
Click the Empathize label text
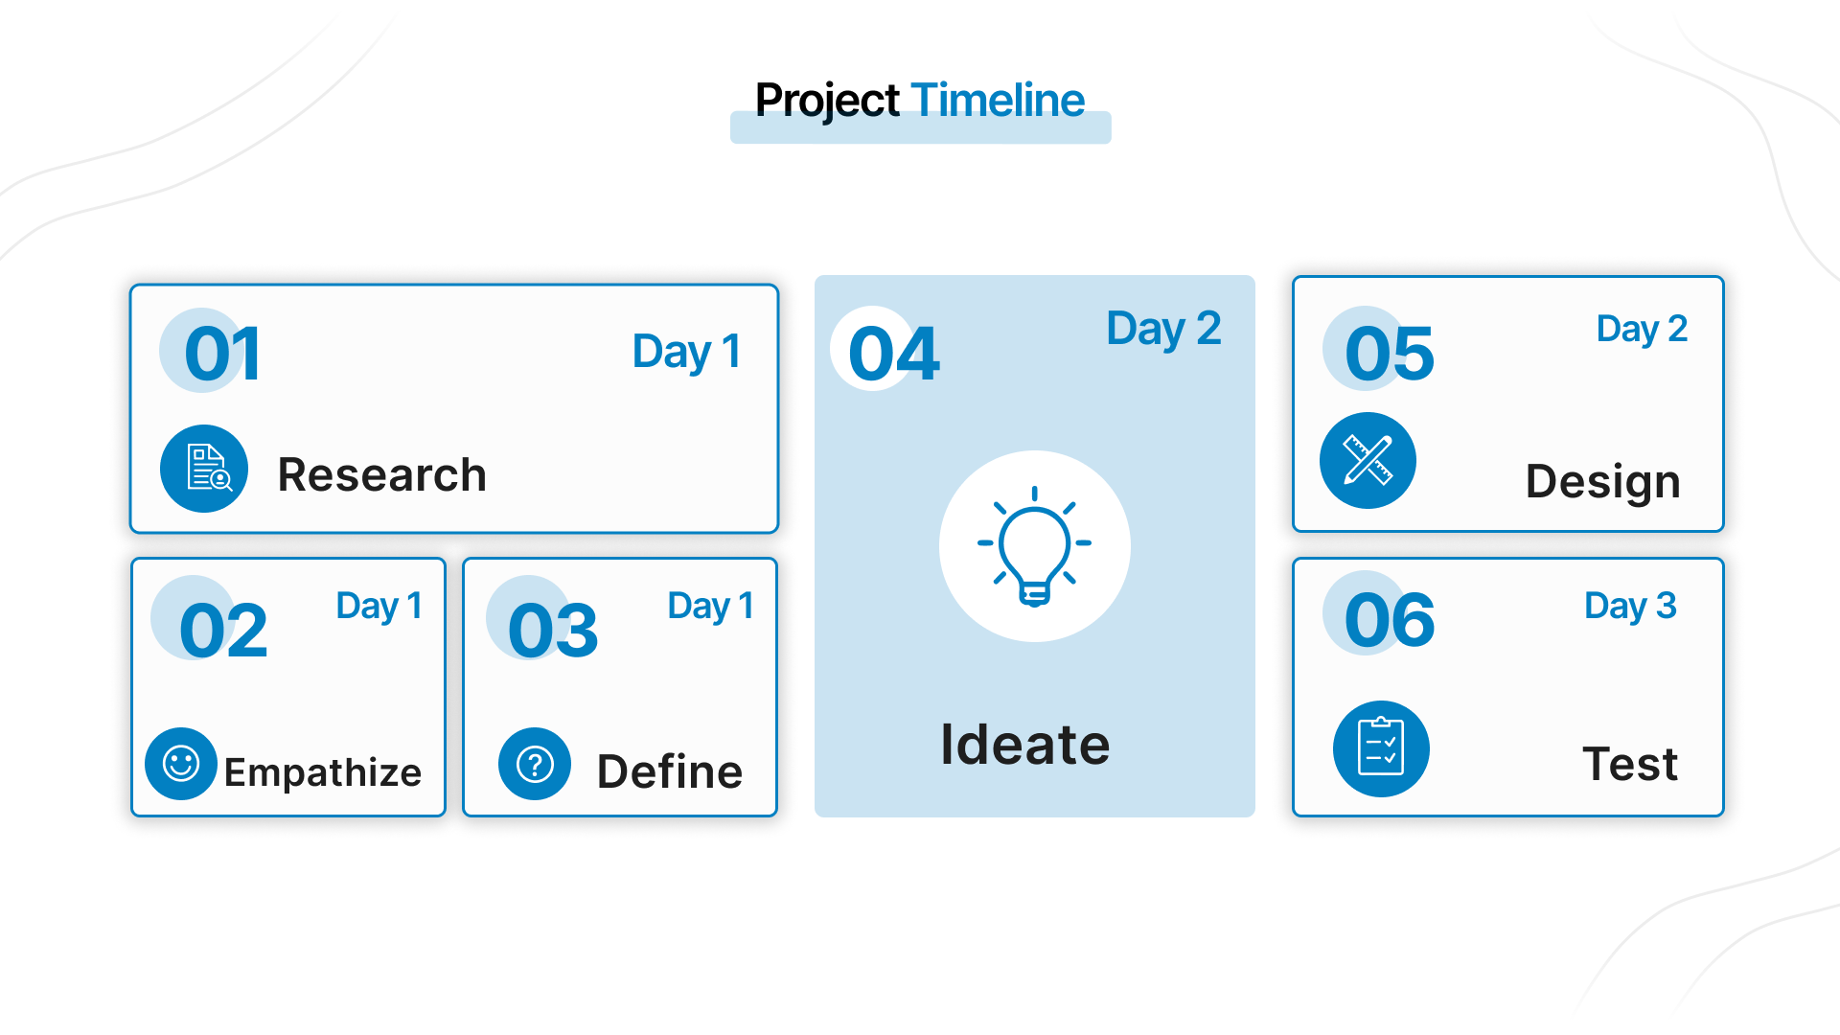323,772
